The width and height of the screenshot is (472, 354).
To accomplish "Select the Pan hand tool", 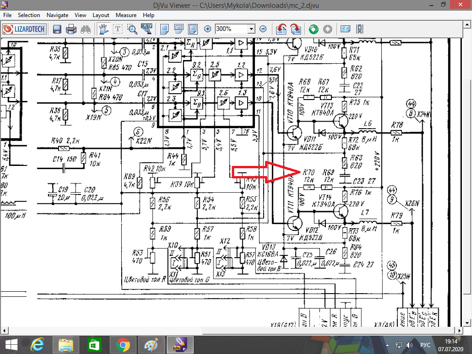I will 104,29.
